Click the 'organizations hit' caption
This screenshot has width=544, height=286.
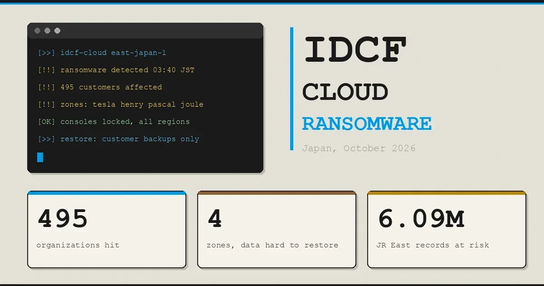78,245
